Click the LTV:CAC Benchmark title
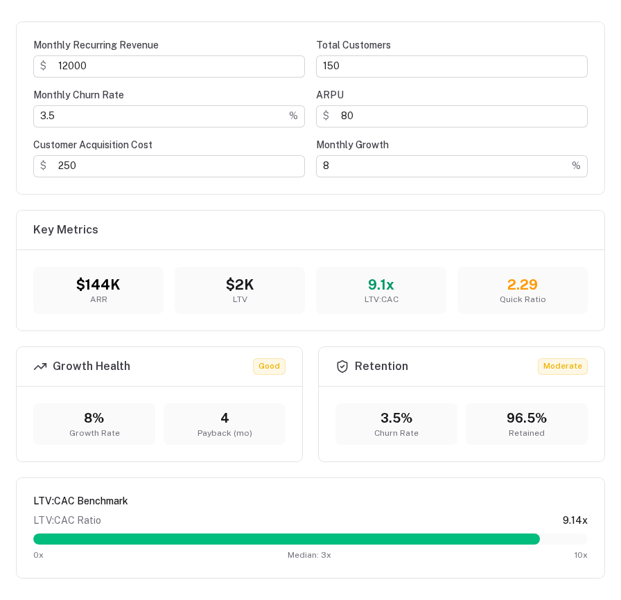 pyautogui.click(x=81, y=501)
